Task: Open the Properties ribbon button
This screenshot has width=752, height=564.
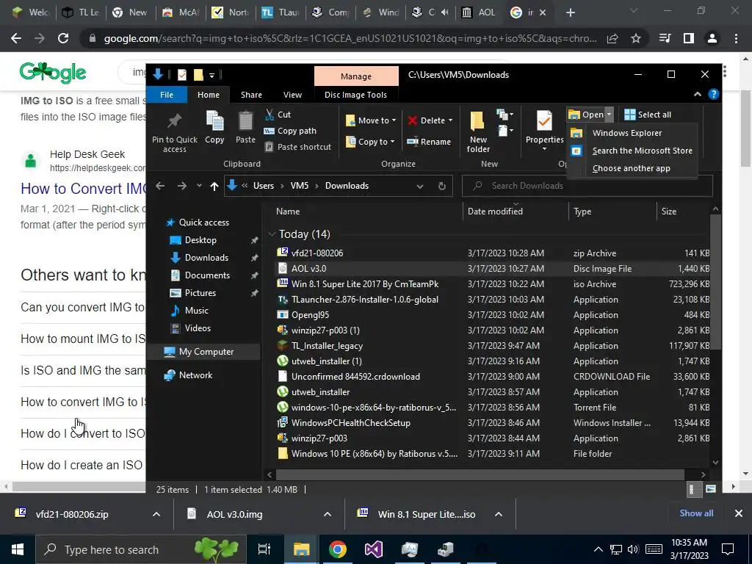Action: (x=544, y=131)
